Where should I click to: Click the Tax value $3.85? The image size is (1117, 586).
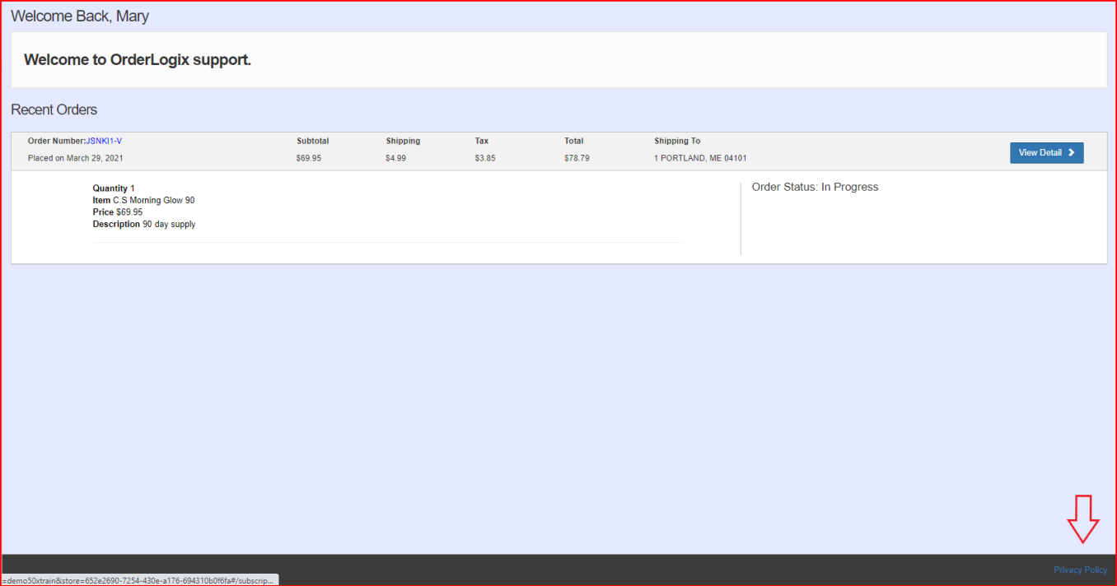pyautogui.click(x=485, y=158)
